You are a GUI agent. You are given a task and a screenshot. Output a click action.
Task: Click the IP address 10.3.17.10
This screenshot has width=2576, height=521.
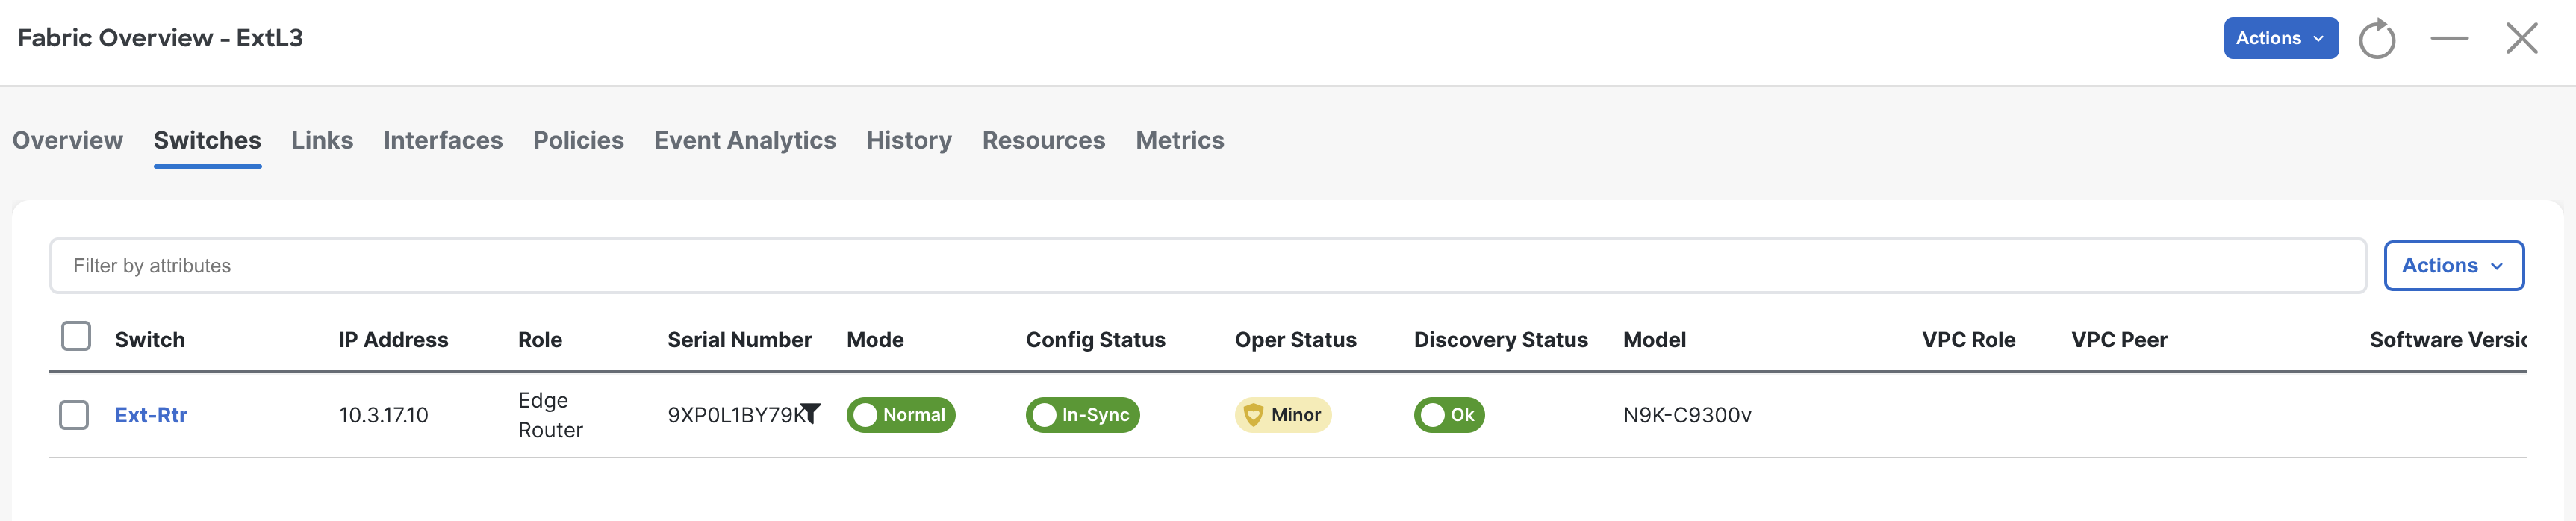pyautogui.click(x=383, y=415)
